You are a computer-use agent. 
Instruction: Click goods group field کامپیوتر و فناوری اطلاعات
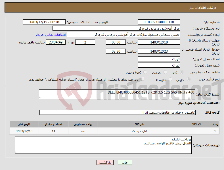tap(118, 113)
